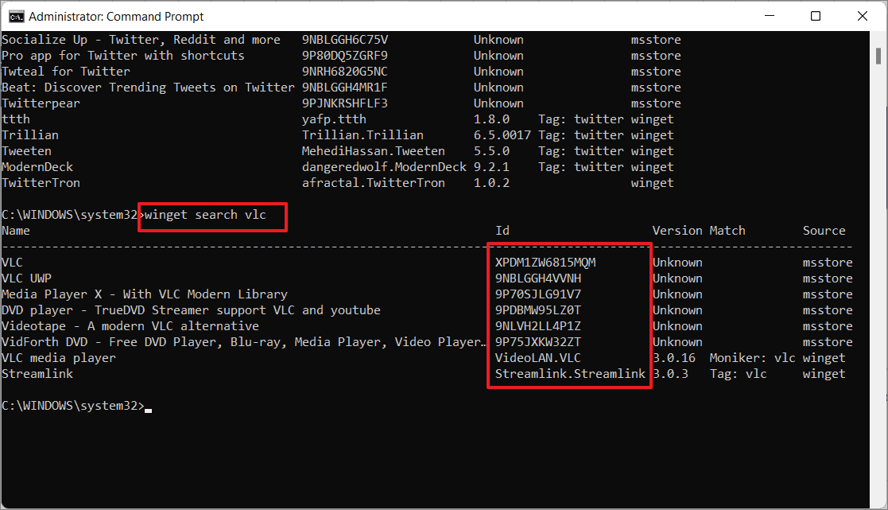The width and height of the screenshot is (888, 510).
Task: Click the msstore source label for VLC
Action: click(x=827, y=262)
